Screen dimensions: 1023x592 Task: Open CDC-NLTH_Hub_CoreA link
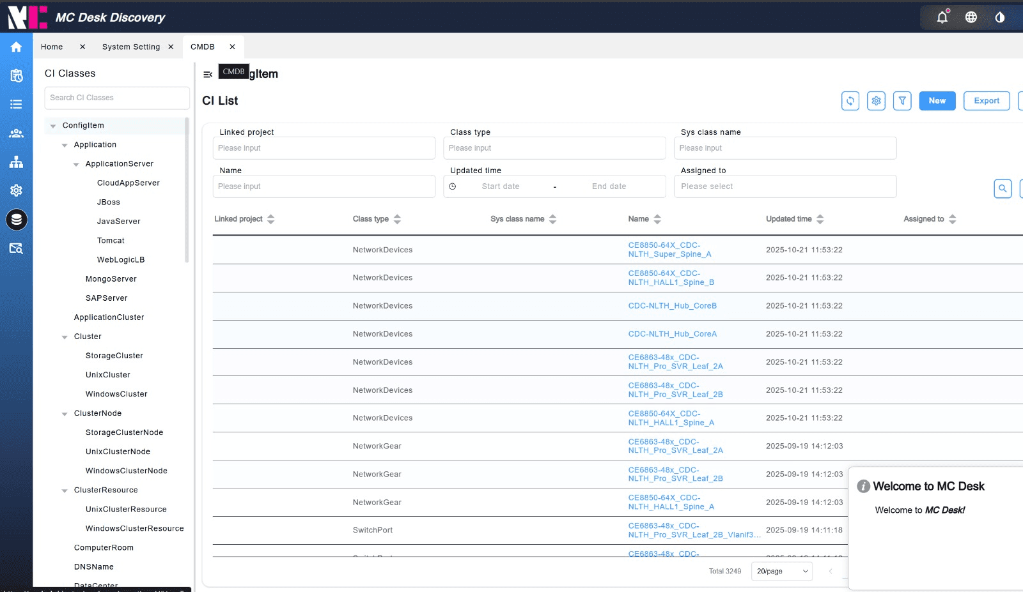(672, 334)
